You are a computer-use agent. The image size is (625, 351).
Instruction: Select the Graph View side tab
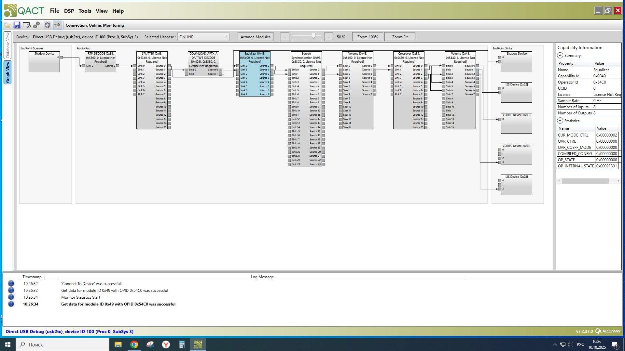tap(7, 72)
